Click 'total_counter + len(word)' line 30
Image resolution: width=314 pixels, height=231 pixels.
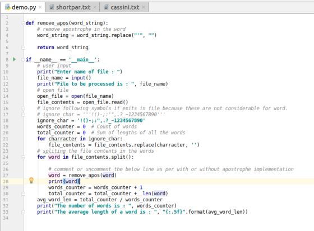point(108,194)
